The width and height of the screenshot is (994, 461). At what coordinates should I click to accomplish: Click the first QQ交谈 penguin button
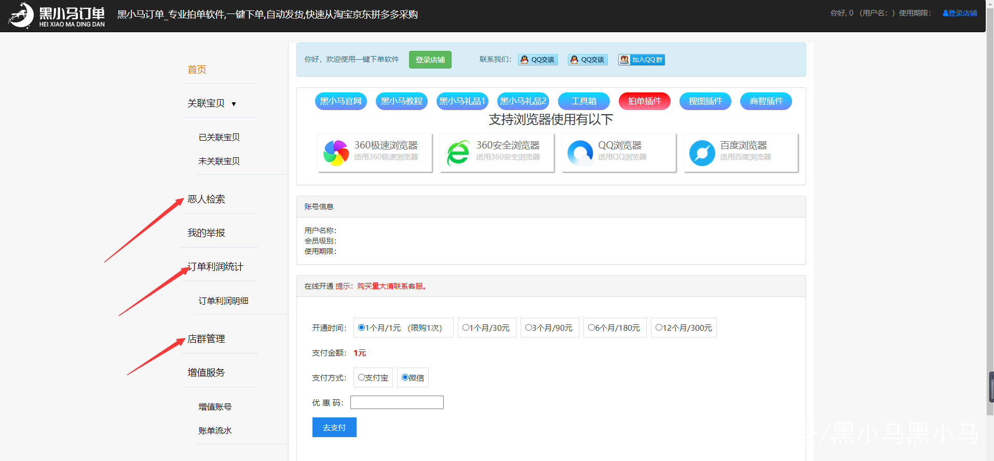pyautogui.click(x=538, y=60)
